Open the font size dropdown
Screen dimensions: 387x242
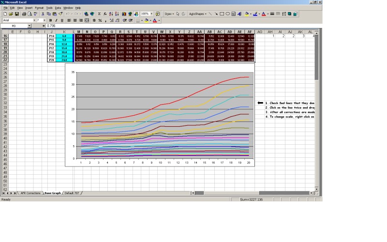coord(45,20)
